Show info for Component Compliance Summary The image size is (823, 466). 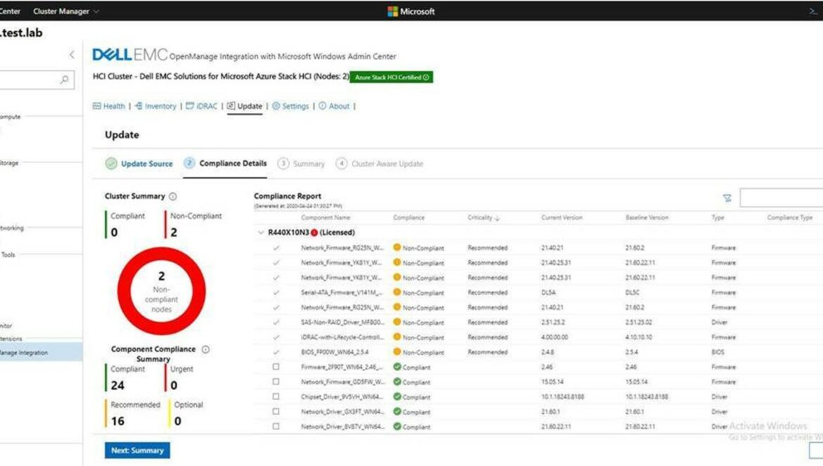pos(205,349)
